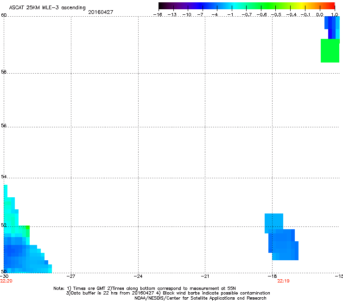Click the -0.1 color scale label
The height and width of the screenshot is (301, 343).
pyautogui.click(x=305, y=15)
